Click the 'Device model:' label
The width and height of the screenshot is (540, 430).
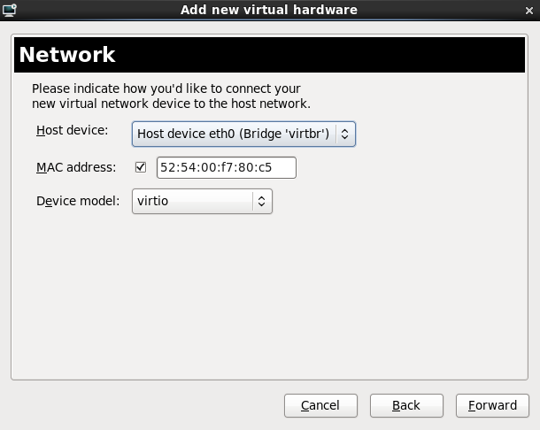77,201
